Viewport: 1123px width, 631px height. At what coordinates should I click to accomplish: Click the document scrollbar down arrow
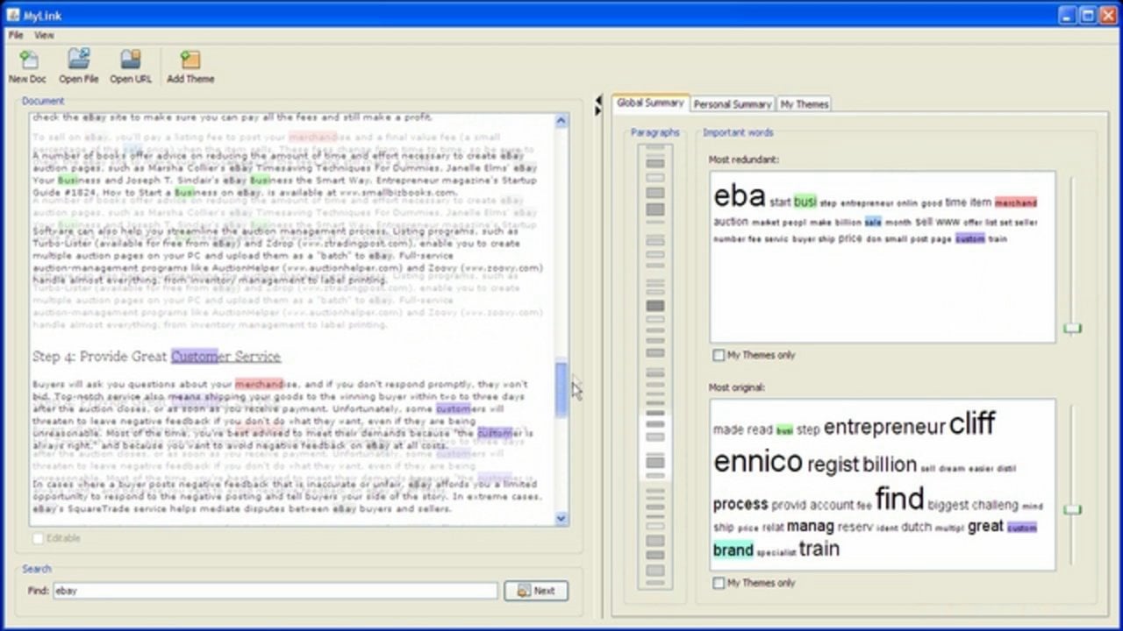[561, 519]
